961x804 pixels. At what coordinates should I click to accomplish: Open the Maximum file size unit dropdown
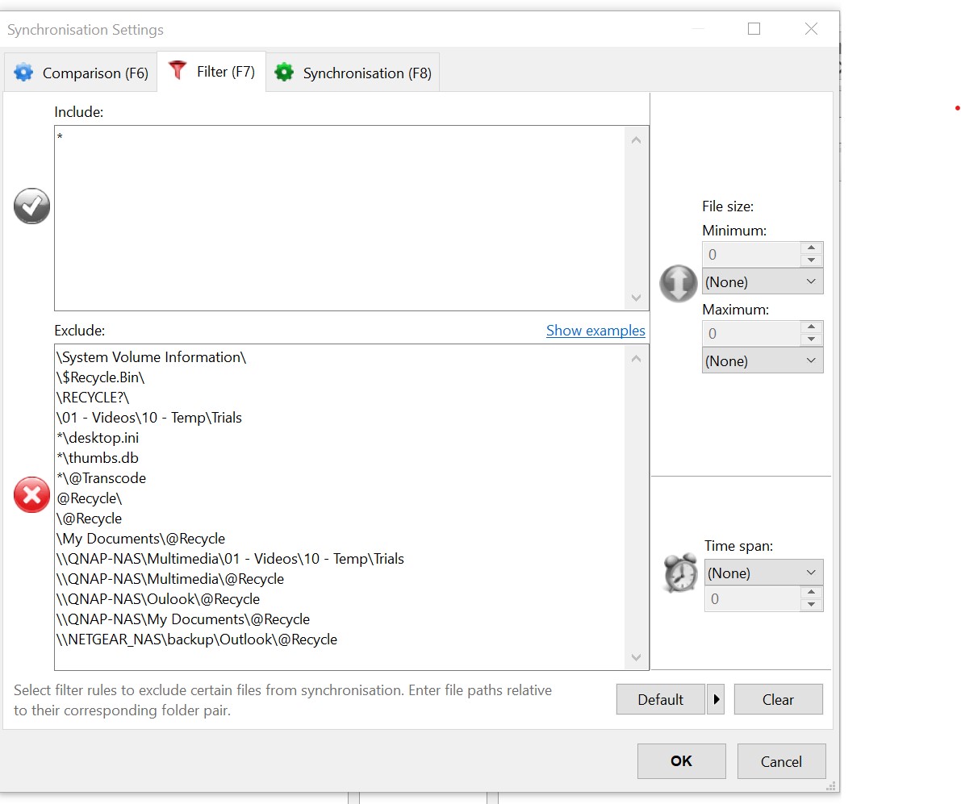click(x=763, y=360)
